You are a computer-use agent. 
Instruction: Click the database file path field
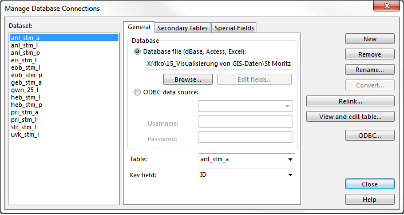219,64
